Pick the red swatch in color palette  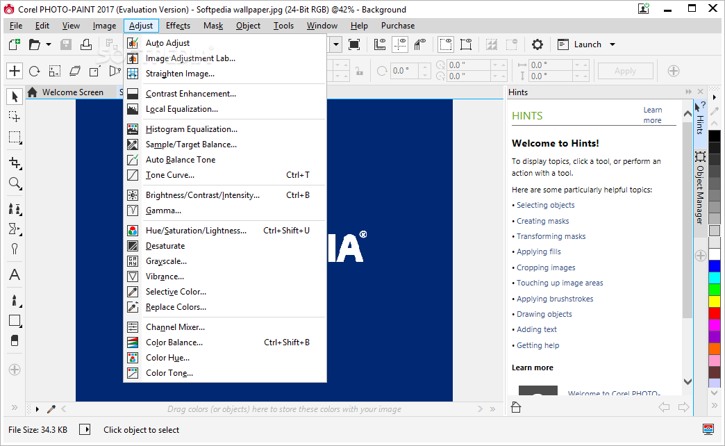click(715, 313)
